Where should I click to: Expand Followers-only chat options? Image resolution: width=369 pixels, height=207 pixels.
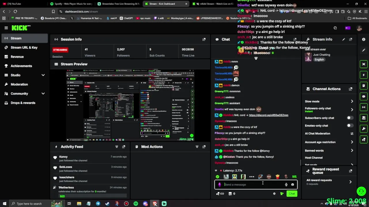[352, 110]
